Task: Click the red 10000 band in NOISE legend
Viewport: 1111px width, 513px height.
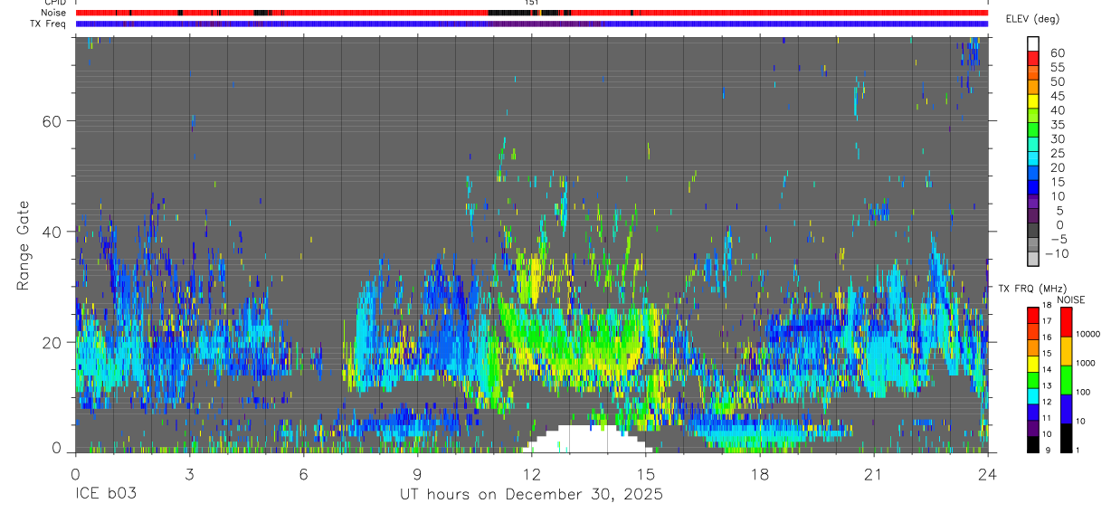Action: click(x=1065, y=322)
